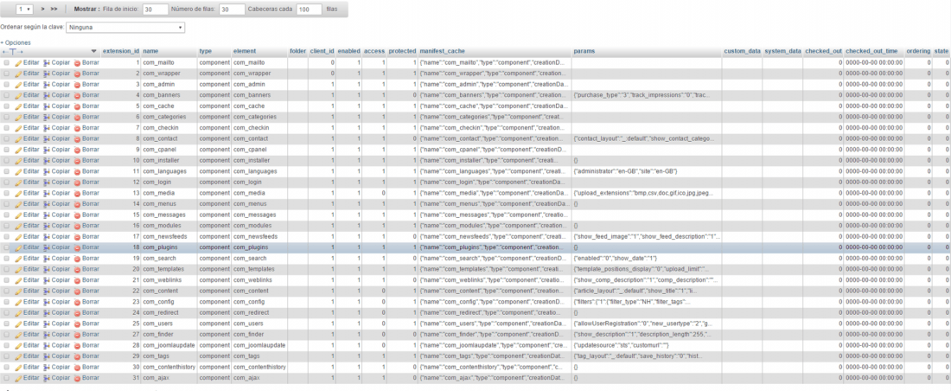The image size is (951, 391).
Task: Copy icon for com_cache row
Action: tap(47, 106)
